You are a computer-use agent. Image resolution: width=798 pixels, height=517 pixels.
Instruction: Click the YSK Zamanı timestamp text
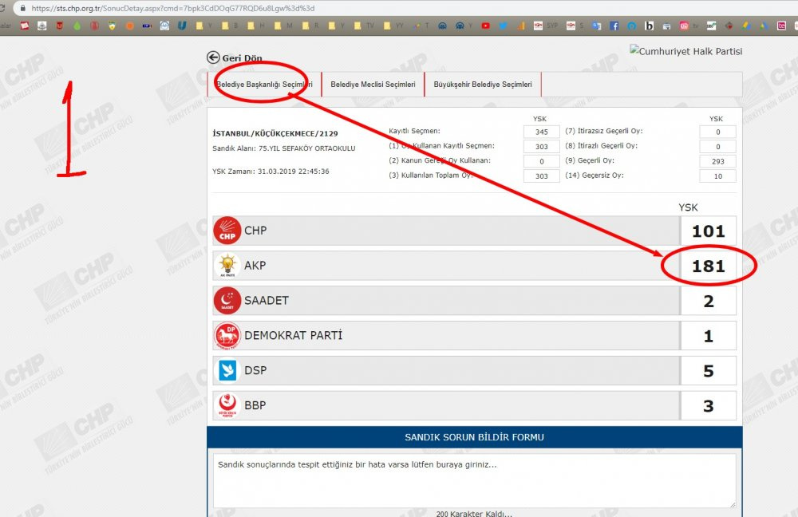pyautogui.click(x=271, y=172)
